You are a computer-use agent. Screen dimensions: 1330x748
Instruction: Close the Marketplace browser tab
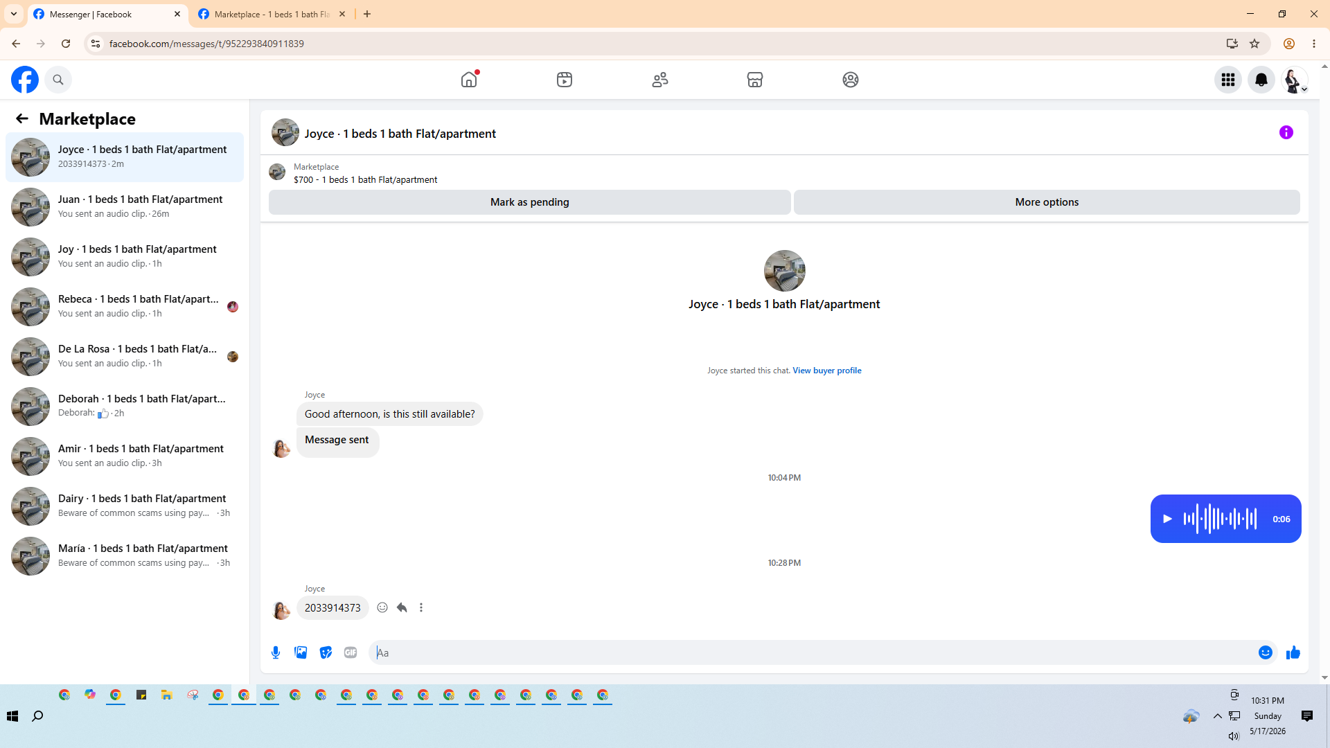click(342, 14)
